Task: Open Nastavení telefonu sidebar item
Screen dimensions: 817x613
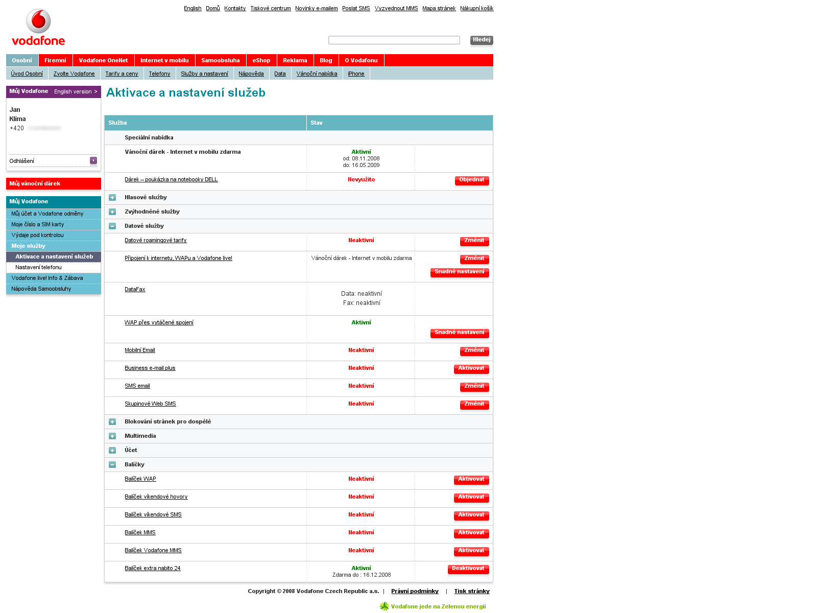Action: [54, 267]
